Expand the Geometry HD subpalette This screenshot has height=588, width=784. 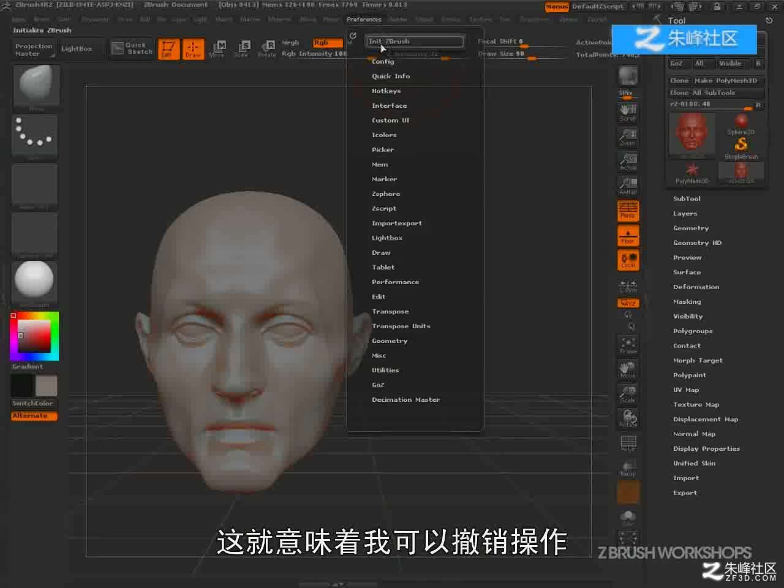pyautogui.click(x=697, y=243)
